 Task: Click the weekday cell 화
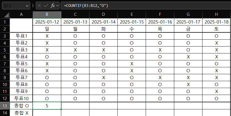(103, 29)
